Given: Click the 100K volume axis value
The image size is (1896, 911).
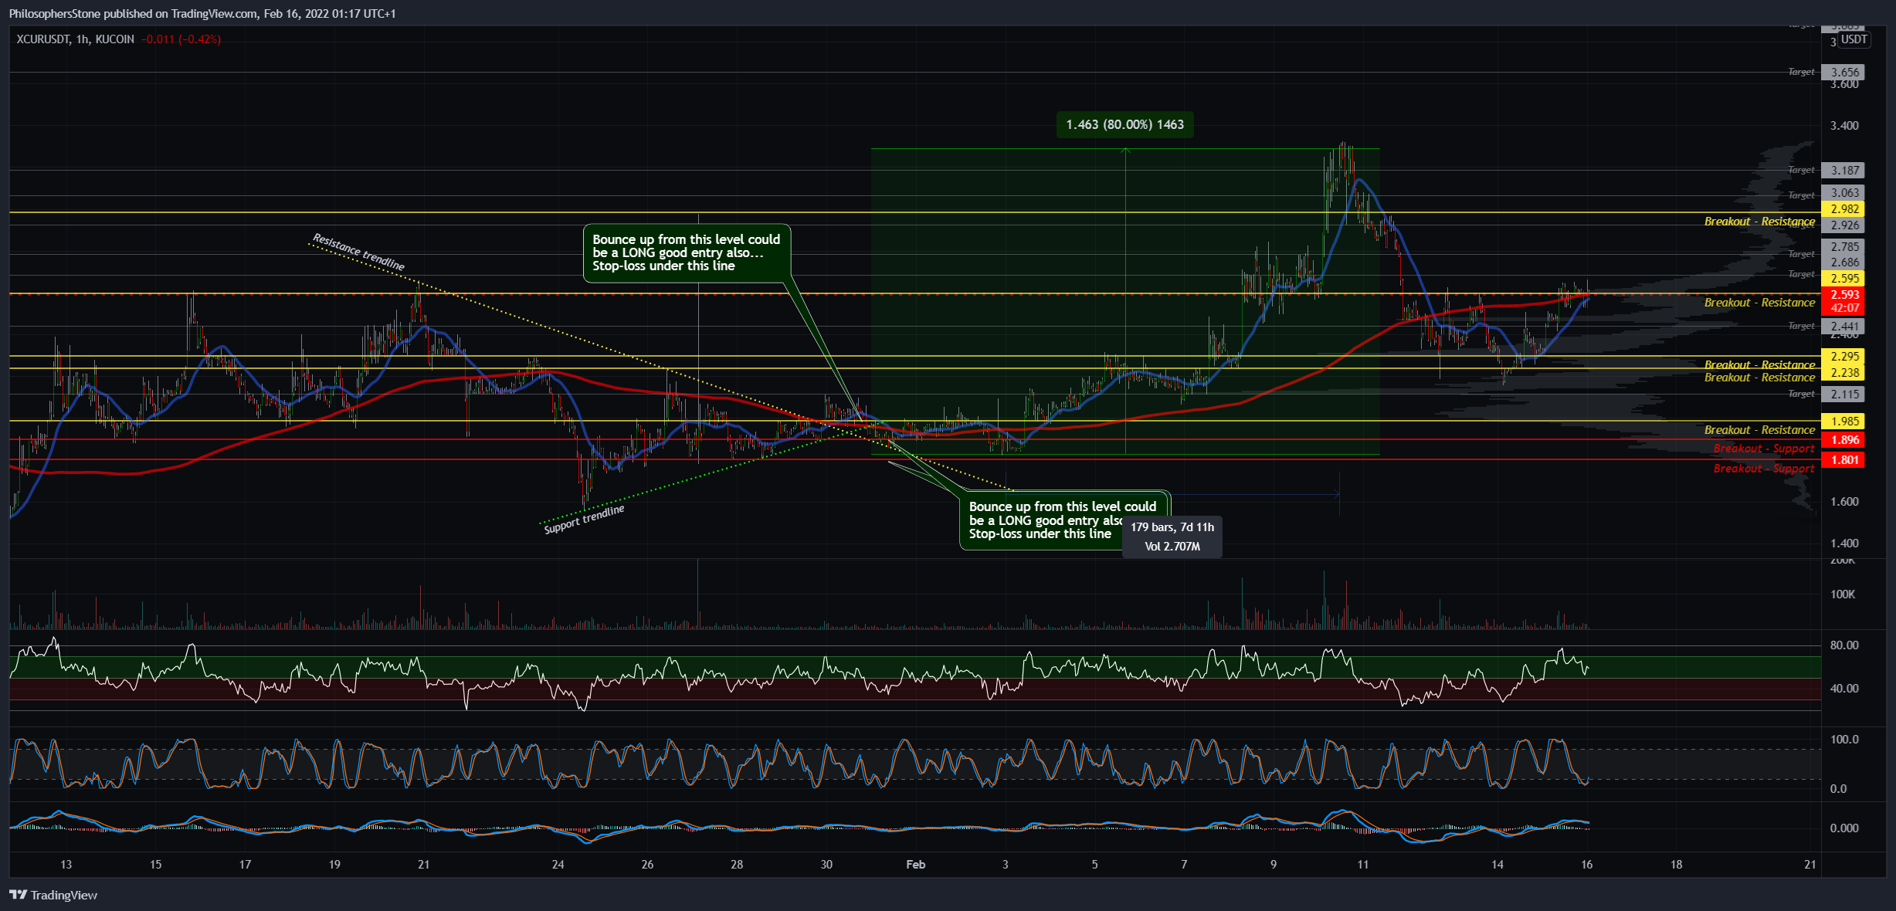Looking at the screenshot, I should (x=1842, y=594).
